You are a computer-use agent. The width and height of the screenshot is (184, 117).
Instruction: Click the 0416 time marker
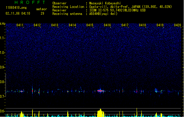point(107,25)
